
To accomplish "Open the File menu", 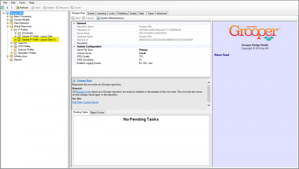I will pos(5,3).
